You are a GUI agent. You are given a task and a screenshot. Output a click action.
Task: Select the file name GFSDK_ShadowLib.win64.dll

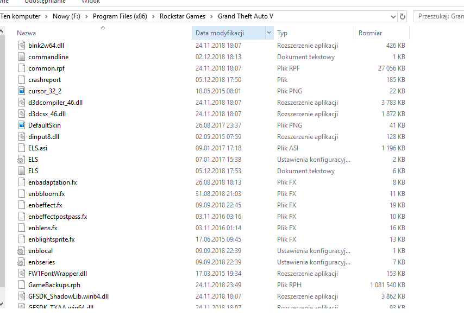coord(68,296)
